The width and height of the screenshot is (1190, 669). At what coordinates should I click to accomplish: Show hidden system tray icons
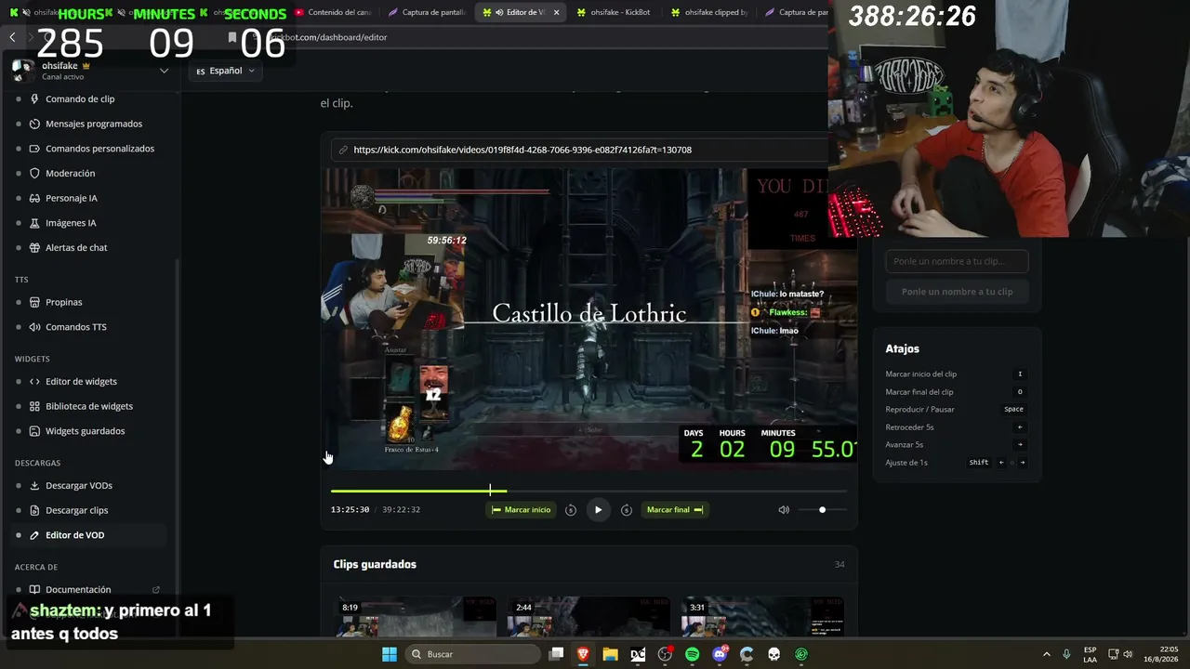pyautogui.click(x=1046, y=654)
